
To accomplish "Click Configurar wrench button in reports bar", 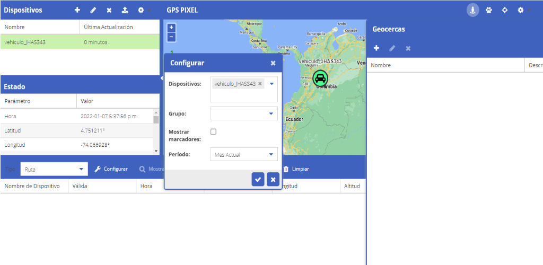I will pyautogui.click(x=111, y=169).
